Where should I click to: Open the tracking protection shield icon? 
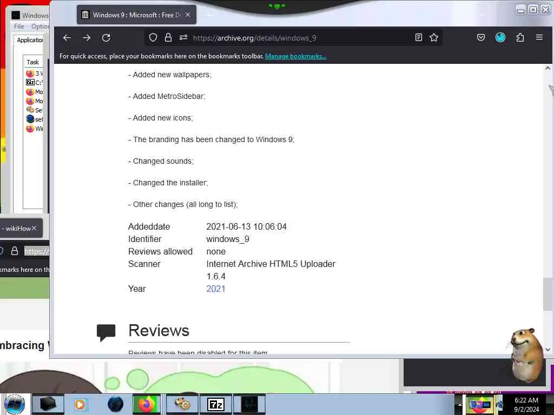[153, 37]
